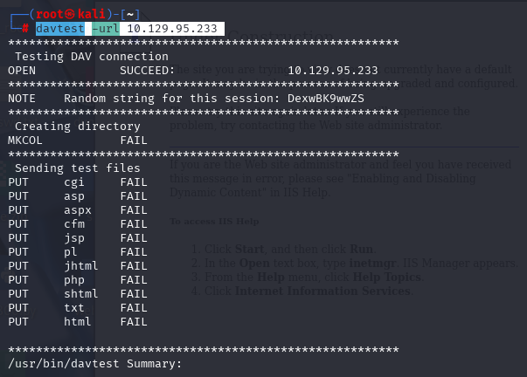Click the SUCCEED status text
Viewport: 527px width, 377px height.
(148, 71)
